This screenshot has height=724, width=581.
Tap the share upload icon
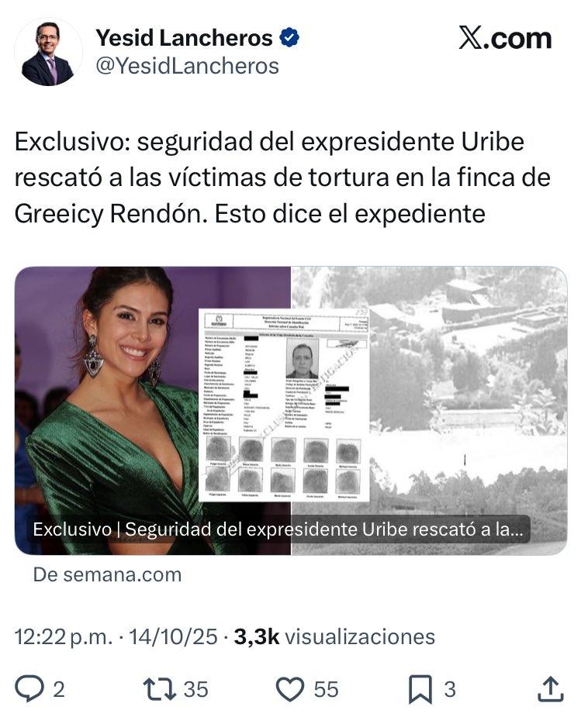tap(551, 688)
